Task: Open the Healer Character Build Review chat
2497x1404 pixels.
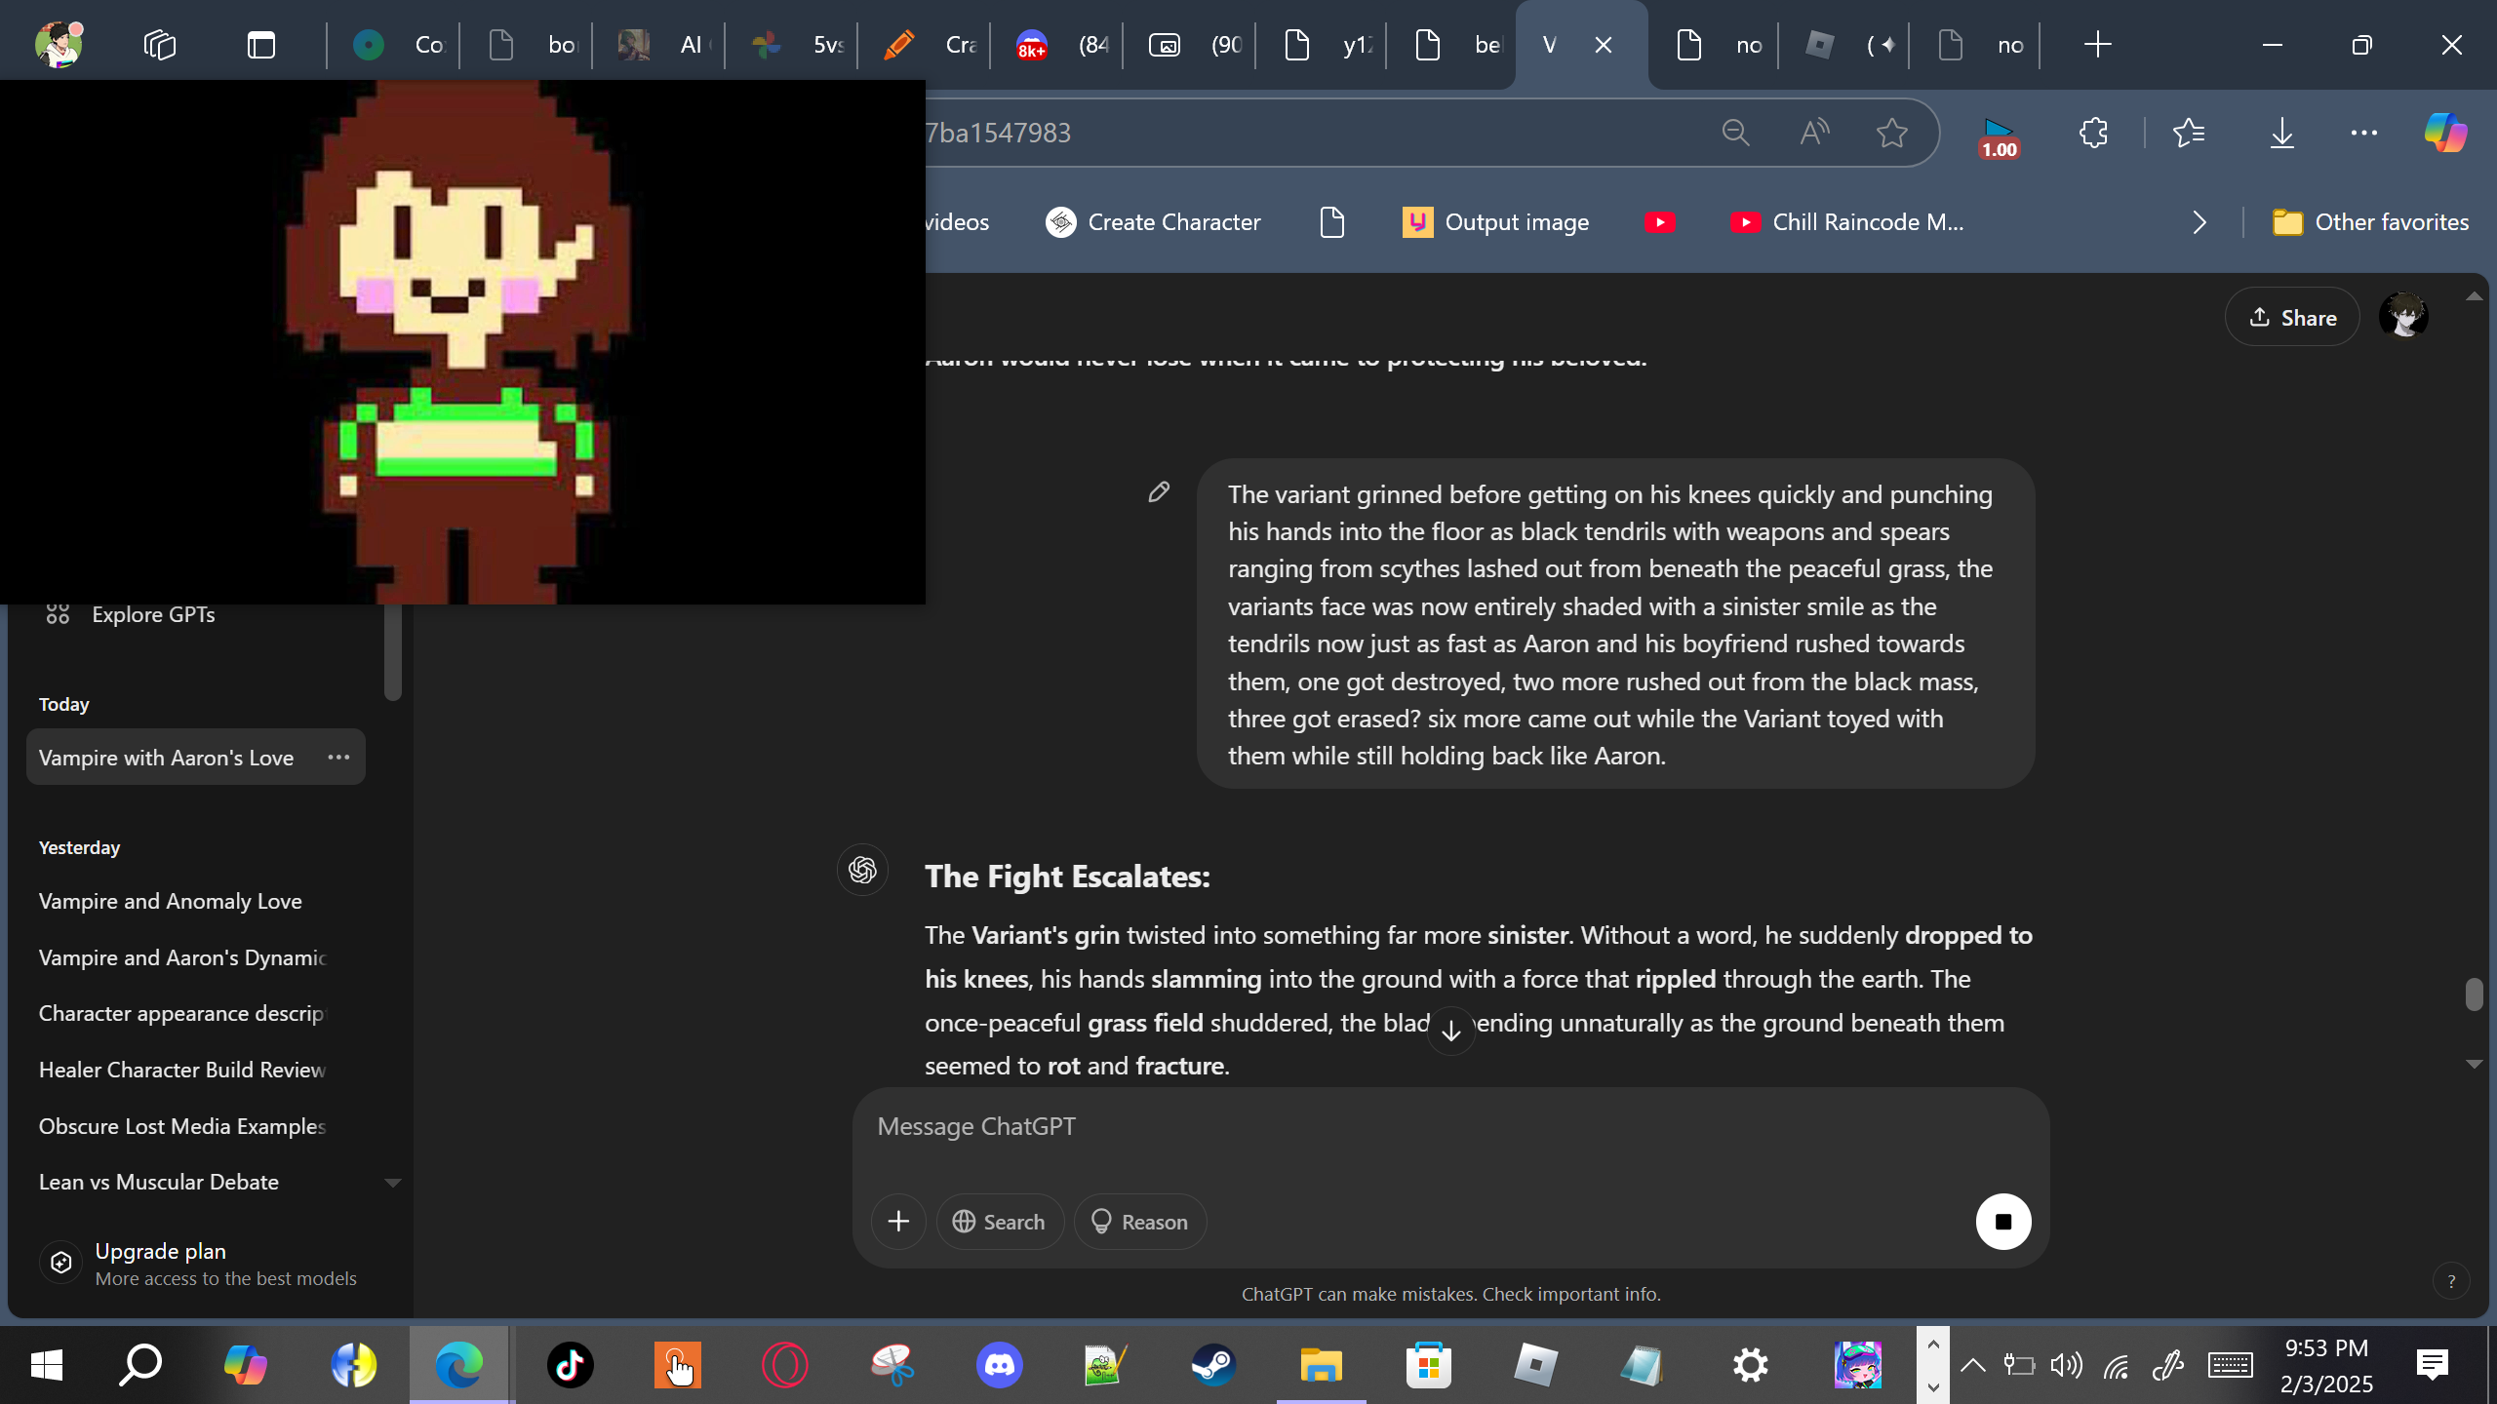Action: 196,1070
